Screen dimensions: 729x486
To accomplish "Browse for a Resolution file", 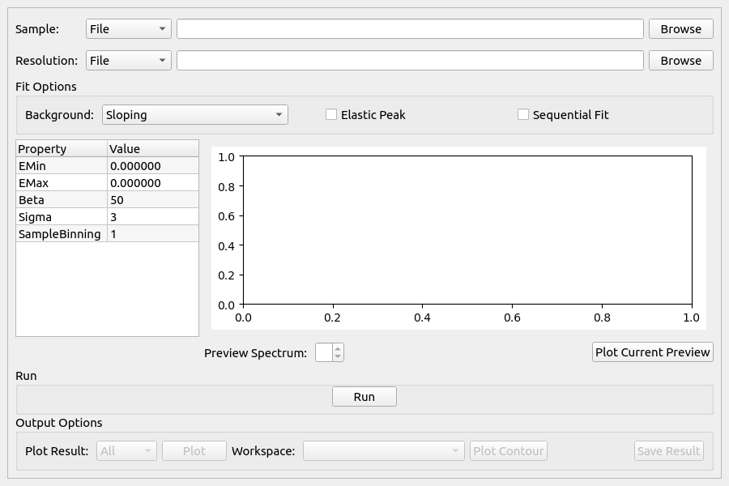I will click(680, 61).
